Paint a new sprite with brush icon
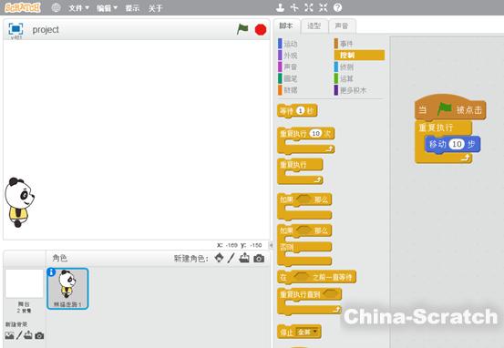The width and height of the screenshot is (504, 348). pyautogui.click(x=231, y=258)
